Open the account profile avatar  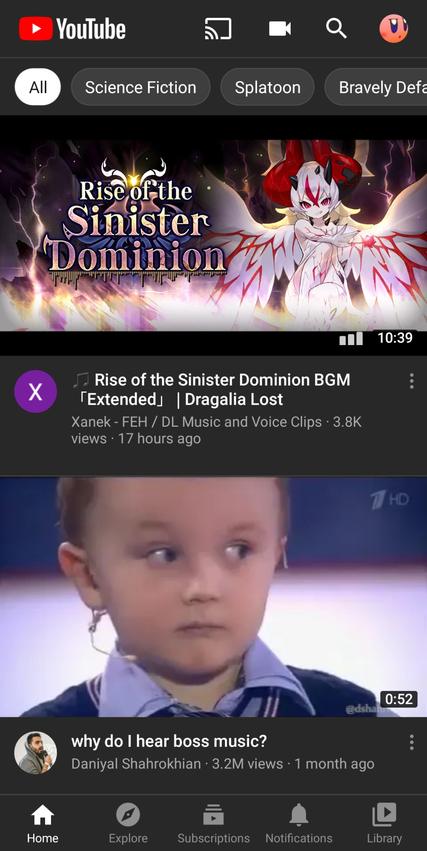393,29
